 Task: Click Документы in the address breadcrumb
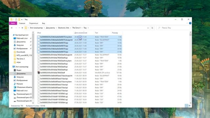(50, 28)
